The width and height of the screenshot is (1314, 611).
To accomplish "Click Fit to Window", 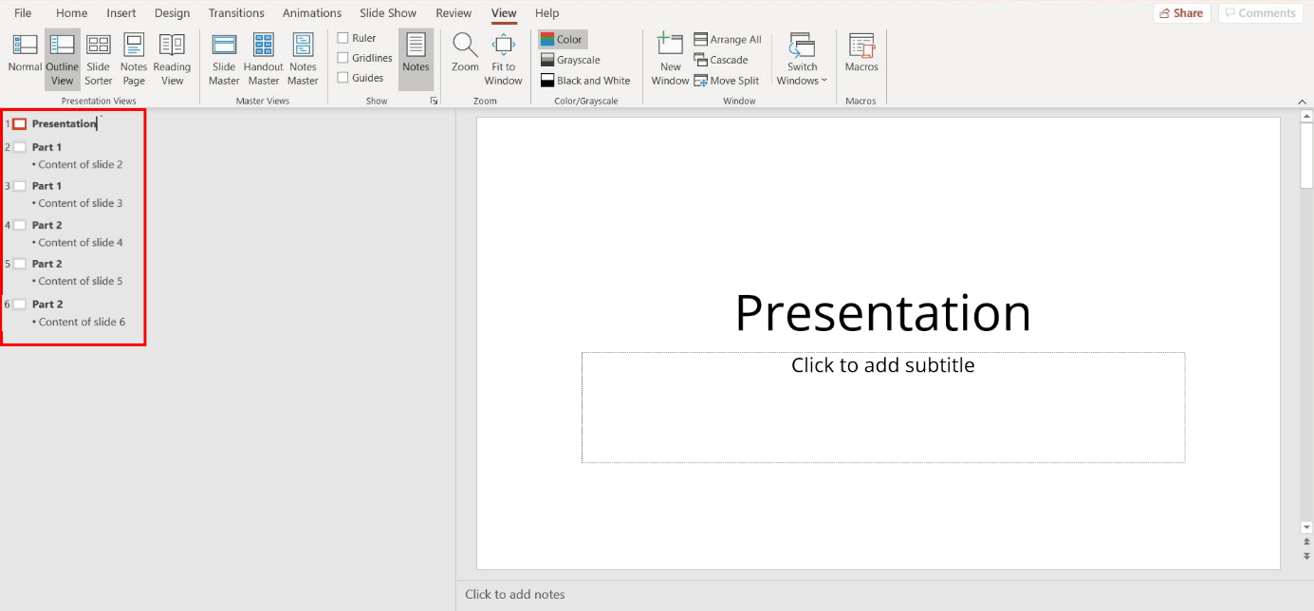I will click(503, 59).
